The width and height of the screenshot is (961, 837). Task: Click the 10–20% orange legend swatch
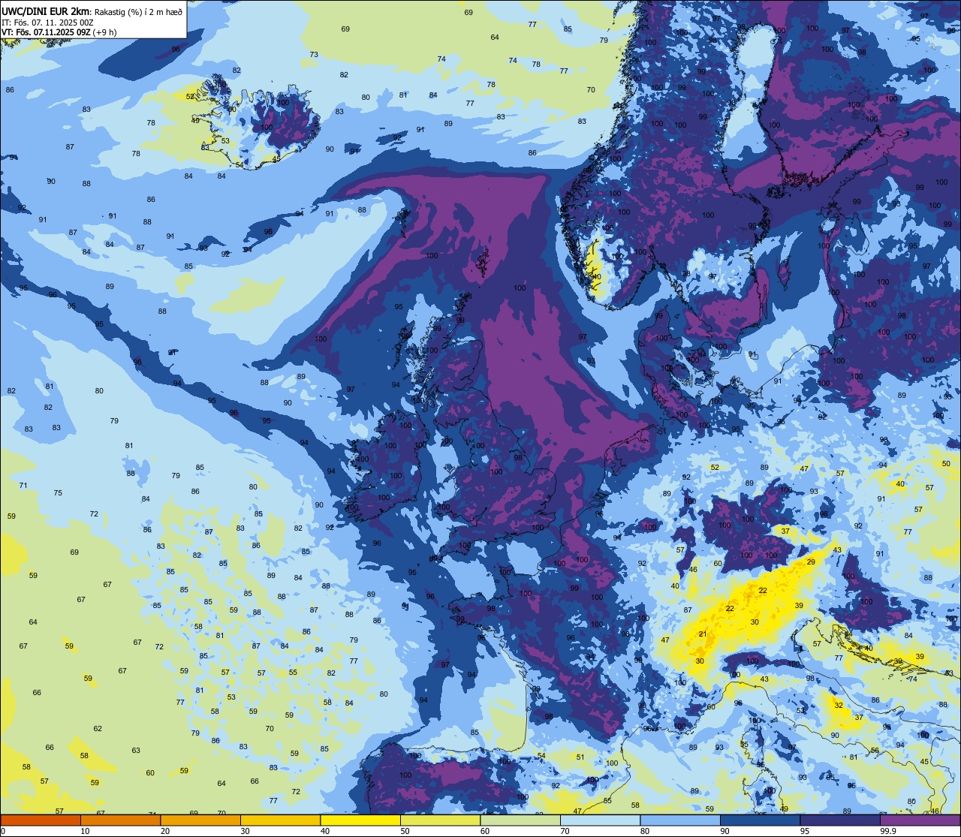(120, 820)
